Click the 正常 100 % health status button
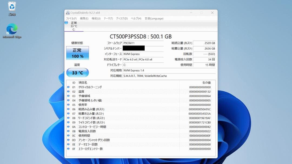292x164 pixels. (x=78, y=53)
